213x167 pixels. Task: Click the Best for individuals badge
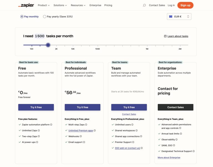tap(76, 62)
